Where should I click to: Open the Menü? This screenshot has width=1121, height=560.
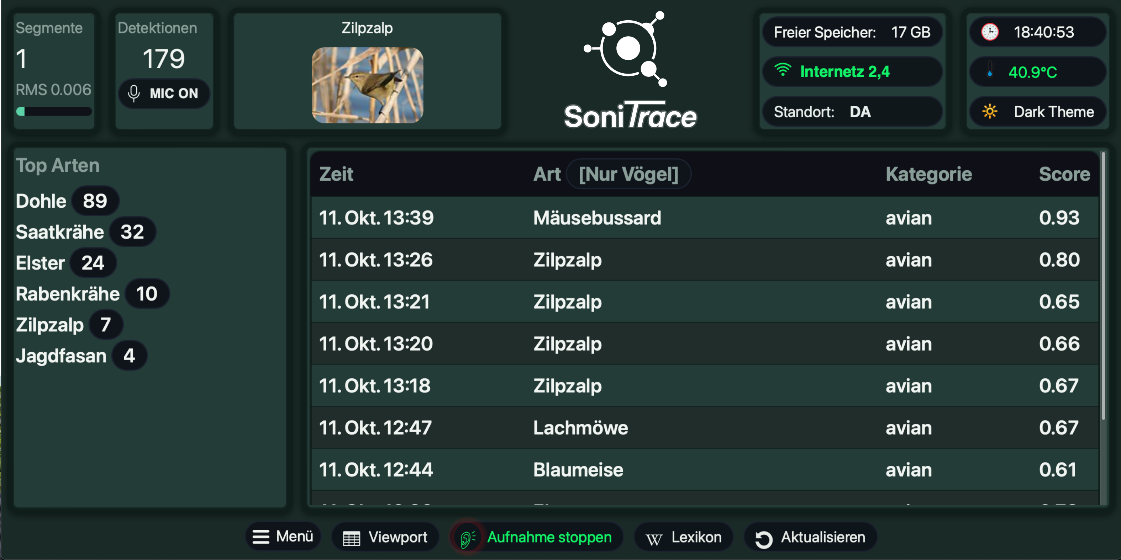(283, 537)
